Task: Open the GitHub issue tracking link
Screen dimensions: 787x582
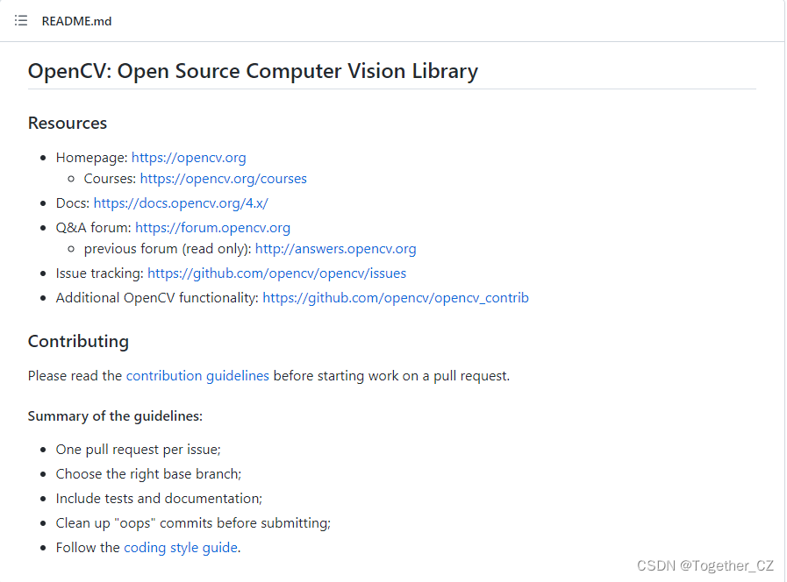Action: tap(277, 273)
